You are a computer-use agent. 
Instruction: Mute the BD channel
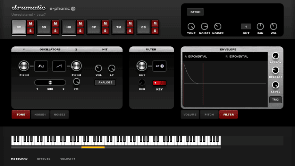tap(31, 24)
